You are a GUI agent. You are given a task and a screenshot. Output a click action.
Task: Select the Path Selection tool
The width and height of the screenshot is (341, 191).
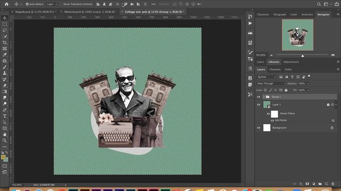tap(5, 122)
